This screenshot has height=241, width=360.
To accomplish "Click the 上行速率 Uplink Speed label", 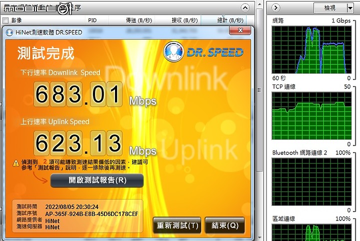I will tap(55, 121).
